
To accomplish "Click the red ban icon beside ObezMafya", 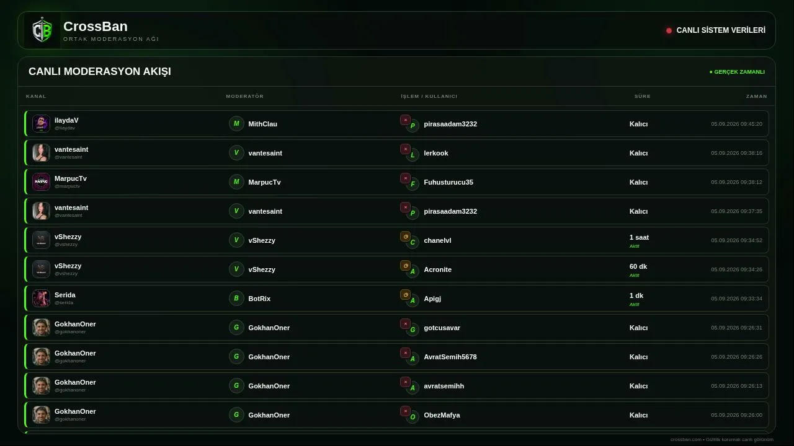I will 405,411.
